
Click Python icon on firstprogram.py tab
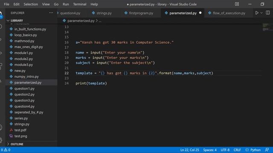126,13
